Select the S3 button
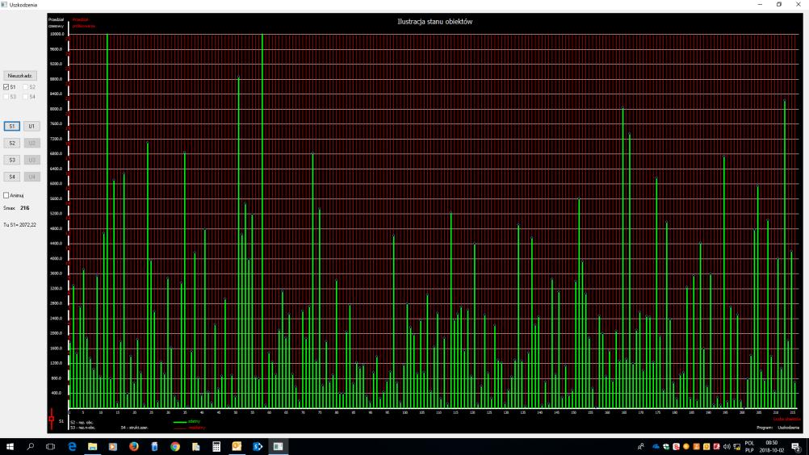This screenshot has width=809, height=455. (x=12, y=161)
